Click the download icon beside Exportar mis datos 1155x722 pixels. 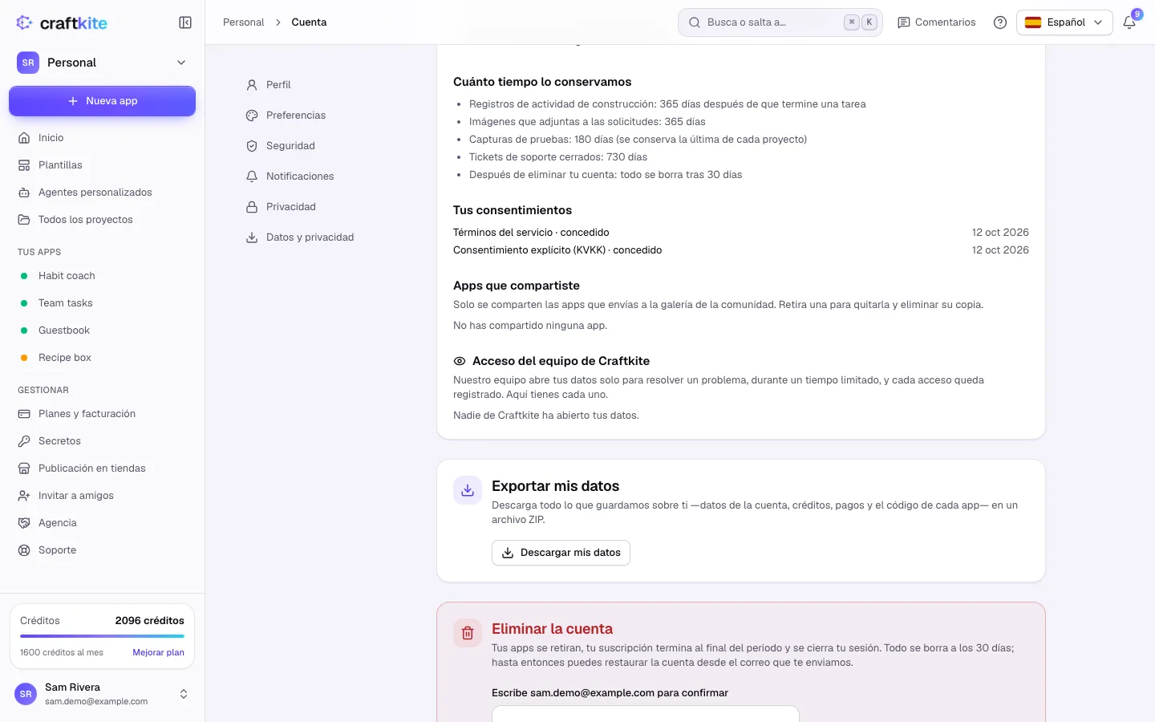pos(468,490)
